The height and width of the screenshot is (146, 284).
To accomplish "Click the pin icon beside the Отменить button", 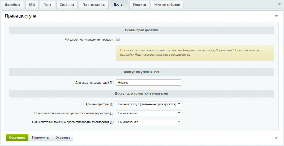I will point(276,138).
